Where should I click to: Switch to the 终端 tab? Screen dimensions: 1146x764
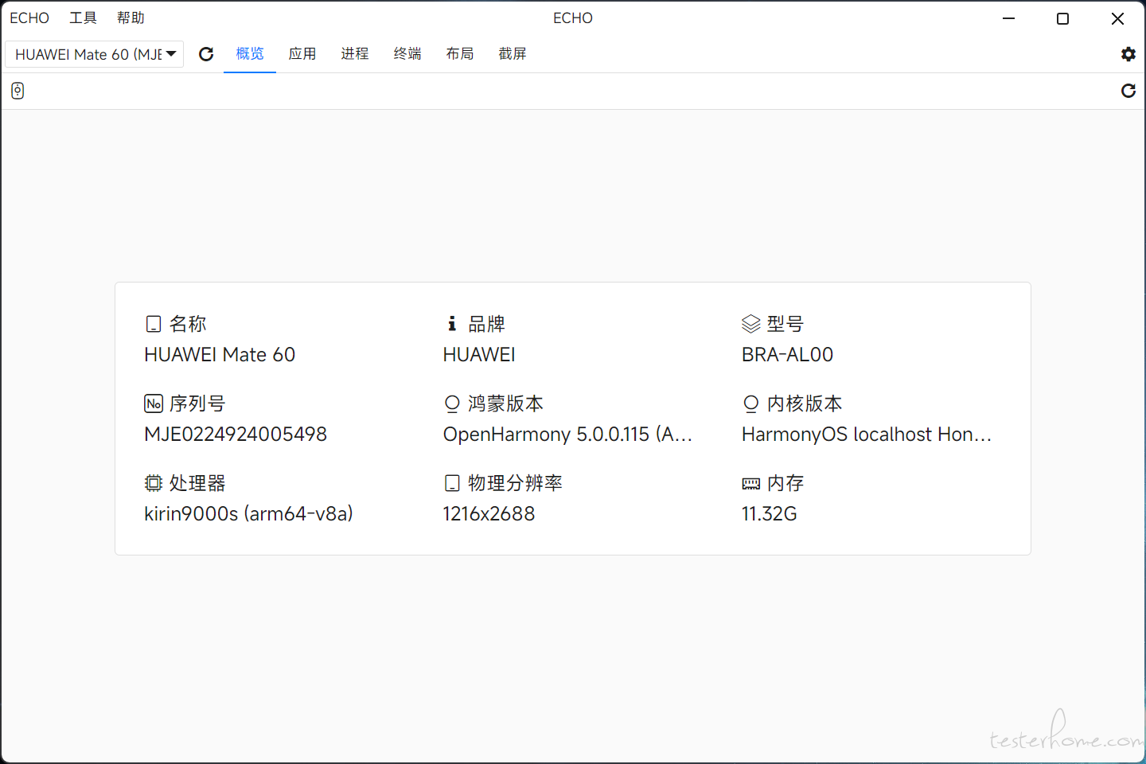[x=407, y=54]
